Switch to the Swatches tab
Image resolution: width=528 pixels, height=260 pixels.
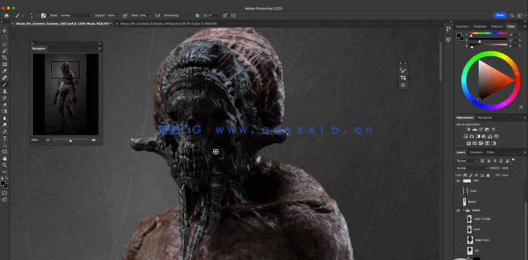[x=462, y=26]
